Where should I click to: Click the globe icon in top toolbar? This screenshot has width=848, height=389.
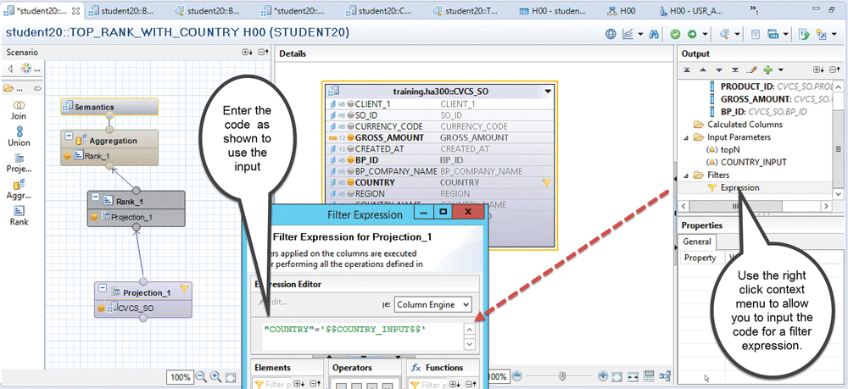pos(611,34)
